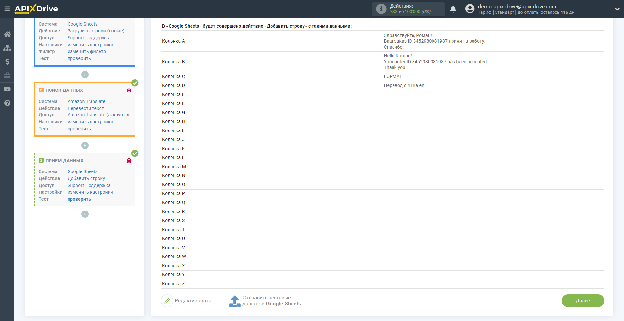
Task: Click the pencil edit icon
Action: tap(167, 301)
